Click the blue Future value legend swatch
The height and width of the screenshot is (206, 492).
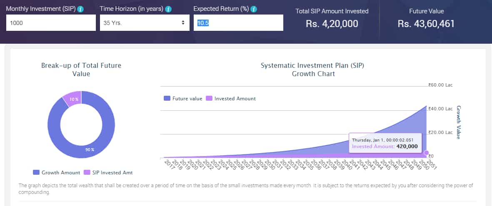167,99
